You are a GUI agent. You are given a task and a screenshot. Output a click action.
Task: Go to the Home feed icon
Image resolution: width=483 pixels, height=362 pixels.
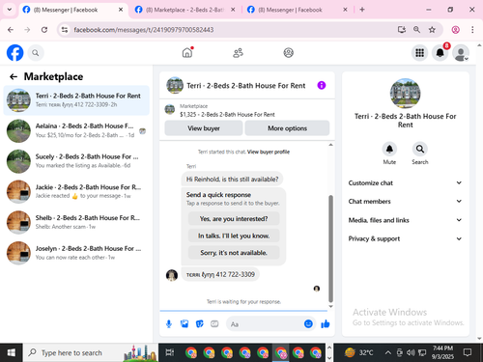point(187,52)
